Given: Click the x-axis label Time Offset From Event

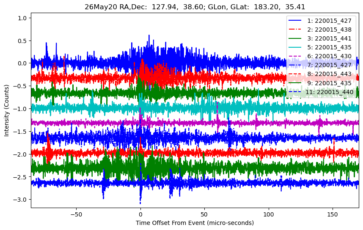Looking at the screenshot, I should coord(195,223).
